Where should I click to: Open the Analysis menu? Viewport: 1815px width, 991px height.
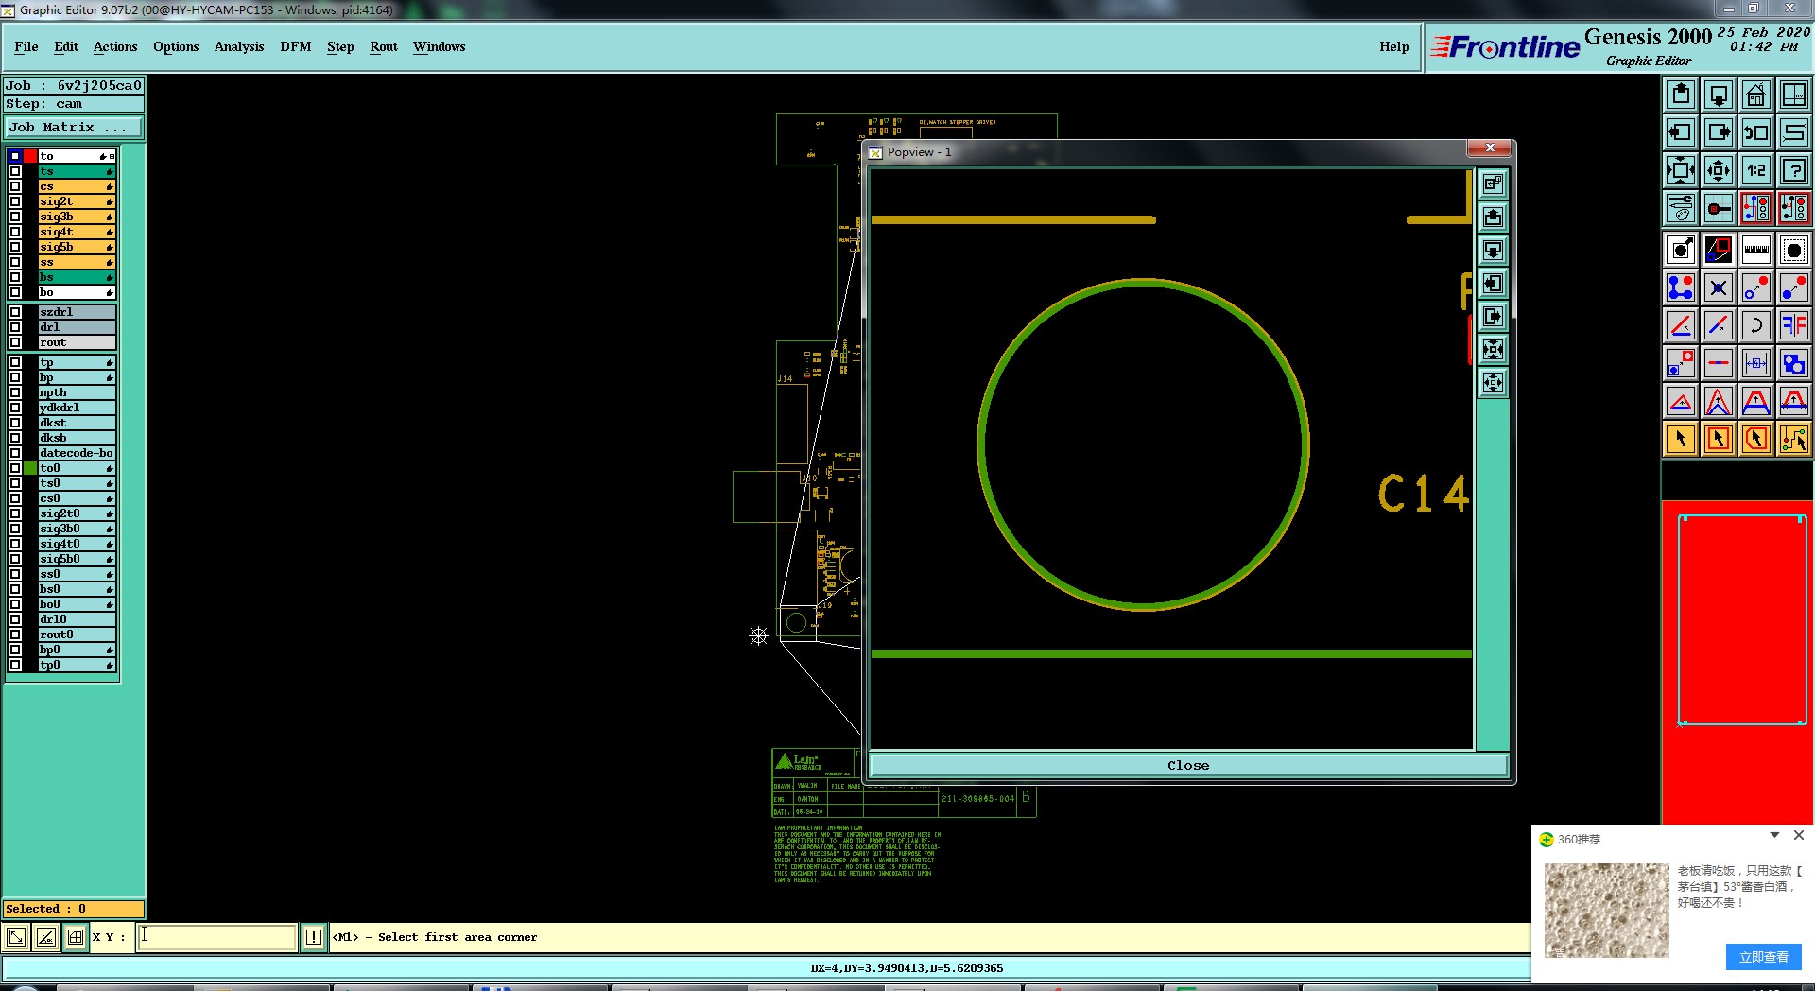click(238, 46)
